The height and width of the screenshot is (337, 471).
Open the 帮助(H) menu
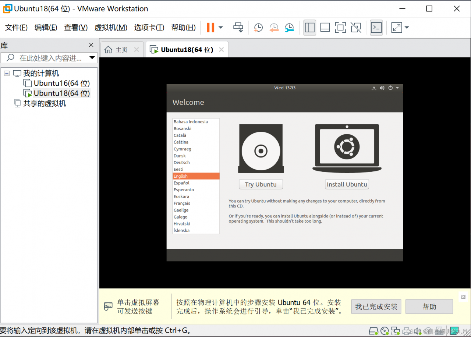pyautogui.click(x=183, y=28)
